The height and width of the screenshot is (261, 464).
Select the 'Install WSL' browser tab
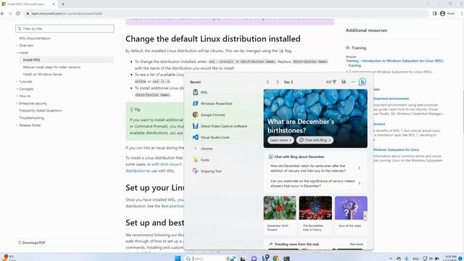tap(28, 4)
